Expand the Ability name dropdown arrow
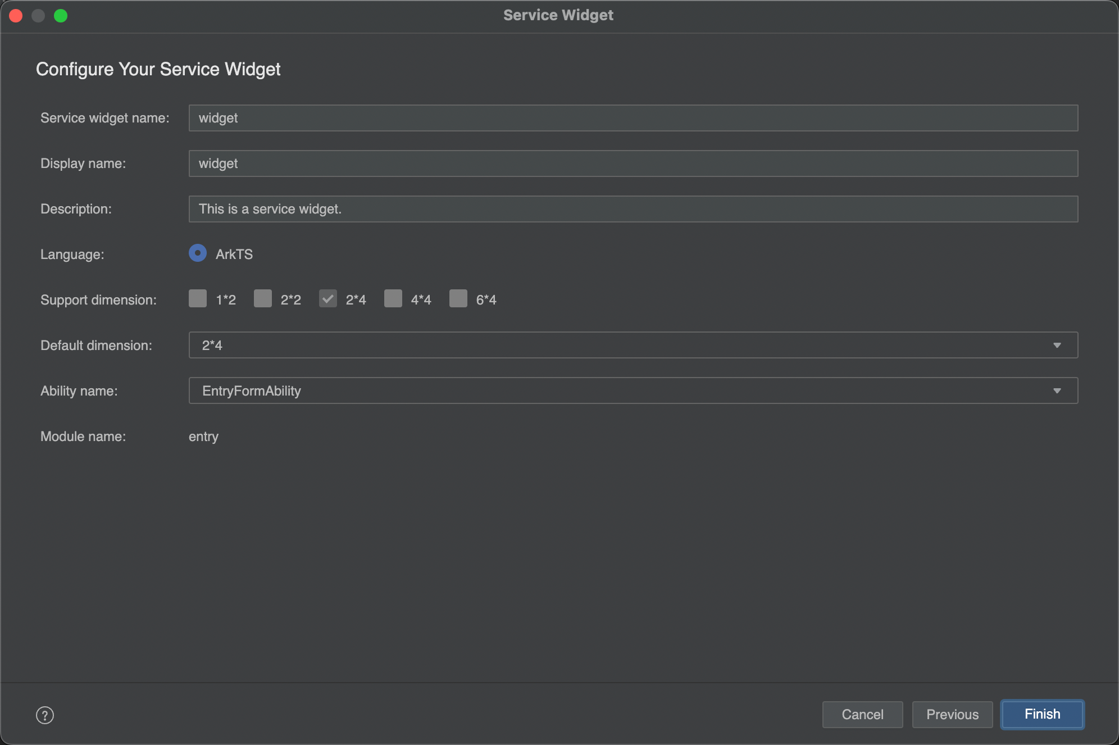 1057,390
